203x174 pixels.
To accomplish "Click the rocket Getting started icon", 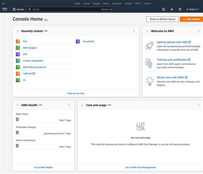I will click(149, 46).
